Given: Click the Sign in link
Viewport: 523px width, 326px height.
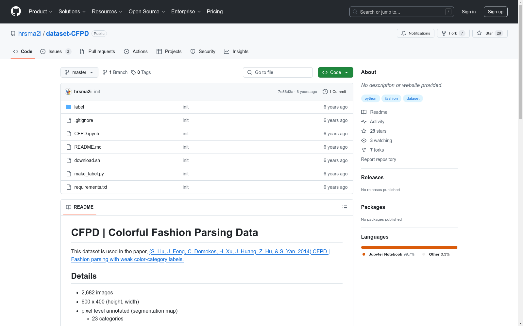Looking at the screenshot, I should 469,12.
